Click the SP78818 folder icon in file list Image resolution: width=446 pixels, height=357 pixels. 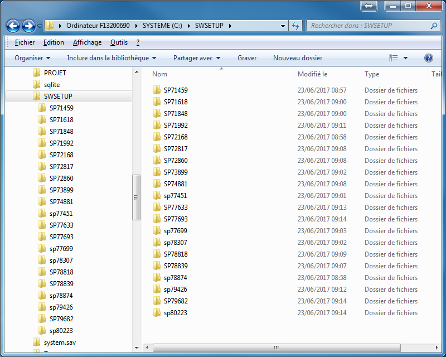click(157, 254)
